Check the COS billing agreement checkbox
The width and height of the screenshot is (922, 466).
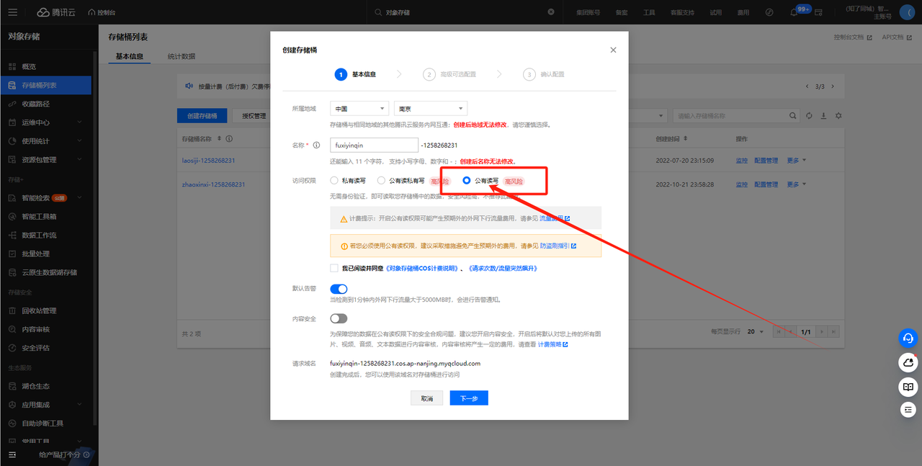(x=334, y=267)
